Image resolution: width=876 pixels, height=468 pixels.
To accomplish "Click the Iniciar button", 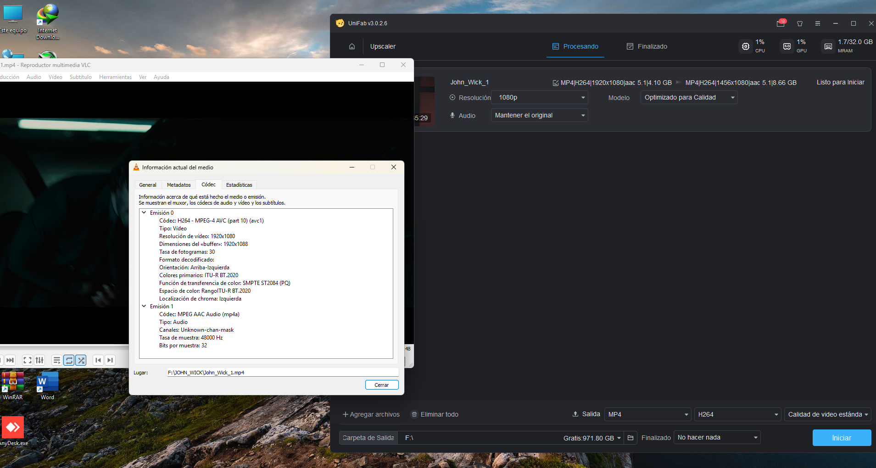I will click(842, 438).
